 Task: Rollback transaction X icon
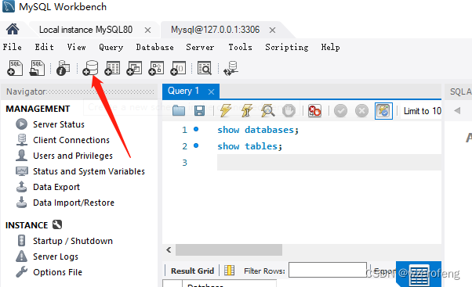[x=361, y=111]
